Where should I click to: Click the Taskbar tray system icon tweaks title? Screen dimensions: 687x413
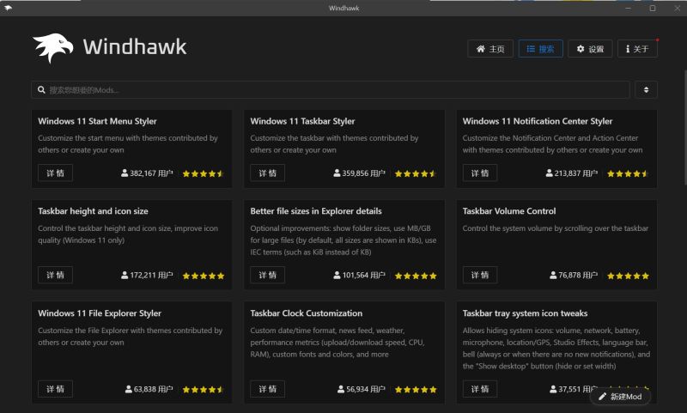[525, 313]
